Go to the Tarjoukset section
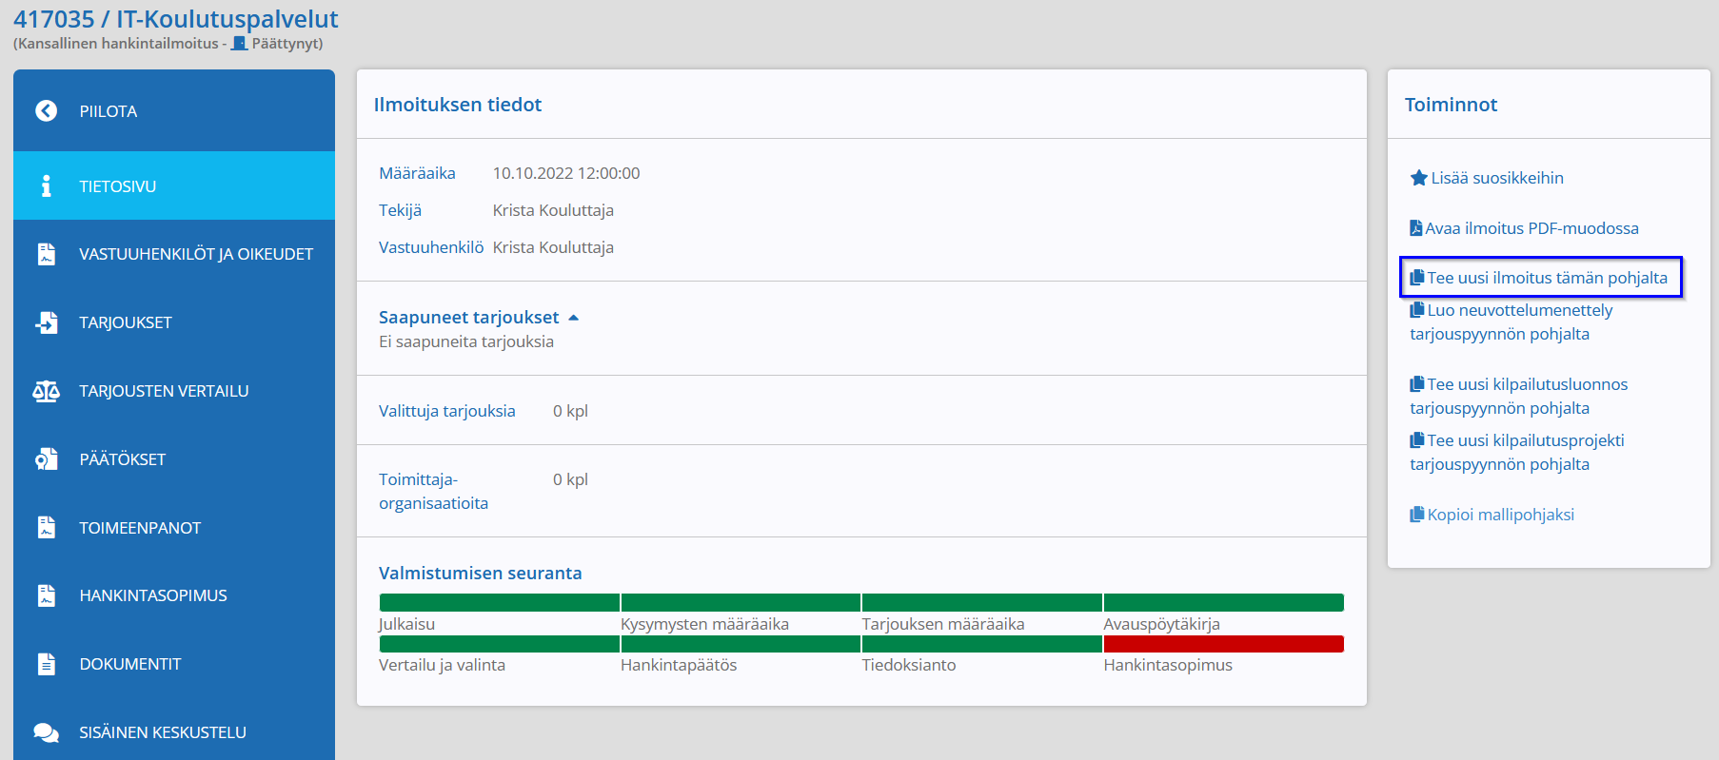This screenshot has height=760, width=1719. pyautogui.click(x=174, y=322)
